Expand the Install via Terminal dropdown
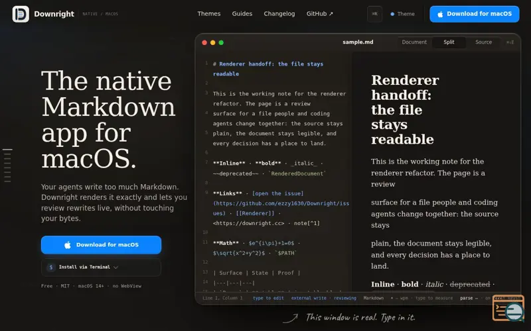Screen dimensions: 531x331 [x=101, y=267]
